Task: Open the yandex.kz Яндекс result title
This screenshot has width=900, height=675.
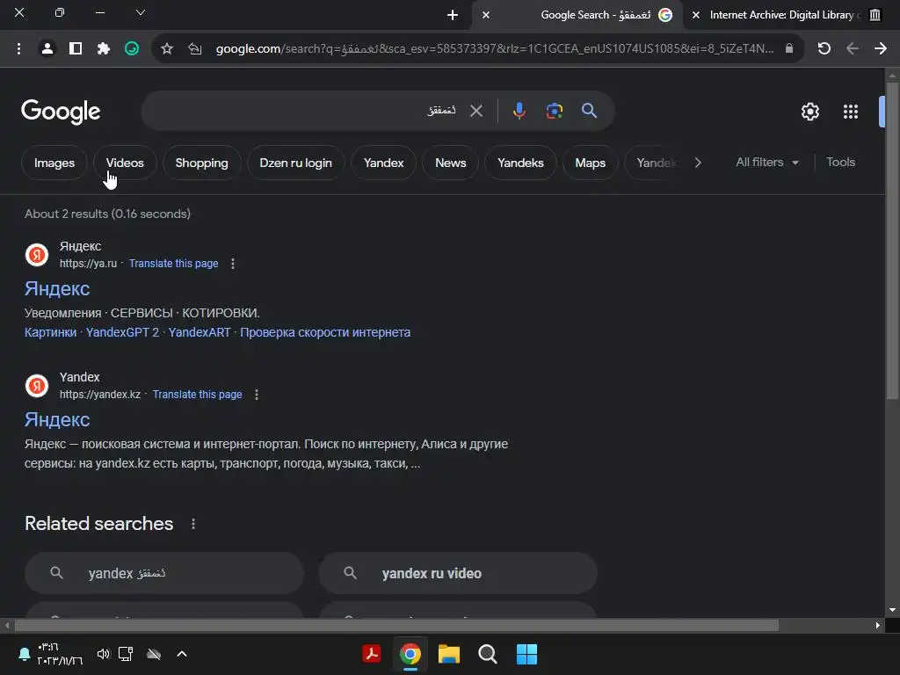Action: 57,419
